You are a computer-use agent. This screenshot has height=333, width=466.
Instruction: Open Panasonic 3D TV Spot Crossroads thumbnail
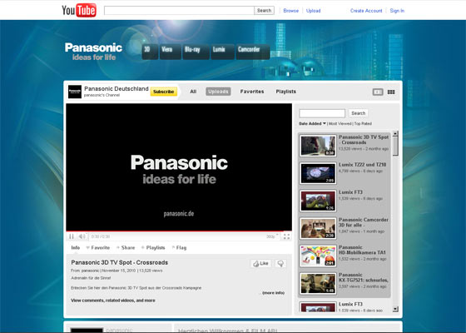pyautogui.click(x=318, y=146)
